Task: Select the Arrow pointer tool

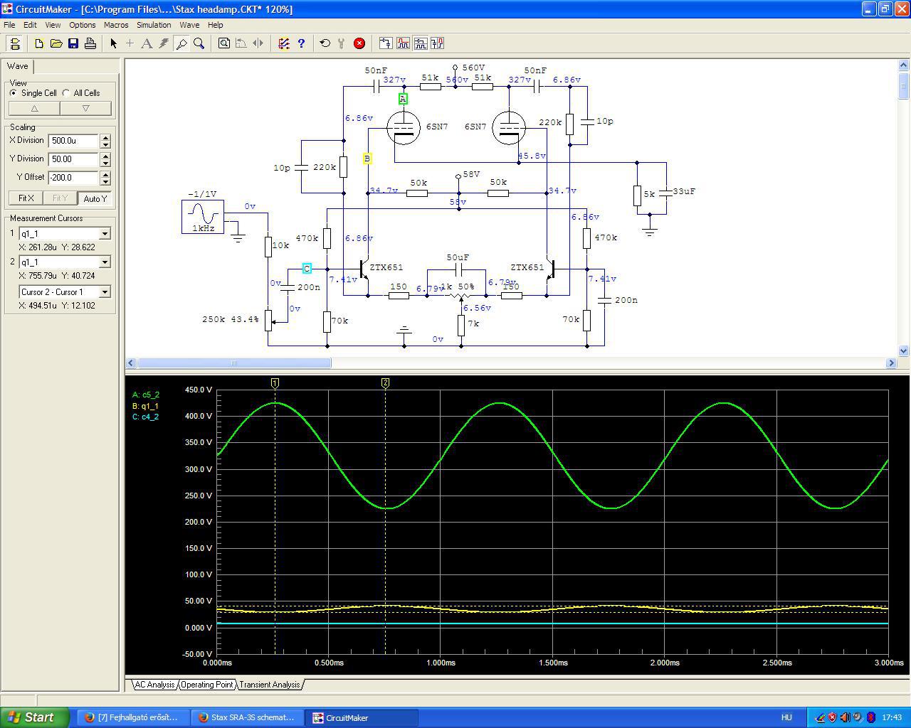Action: pos(113,43)
